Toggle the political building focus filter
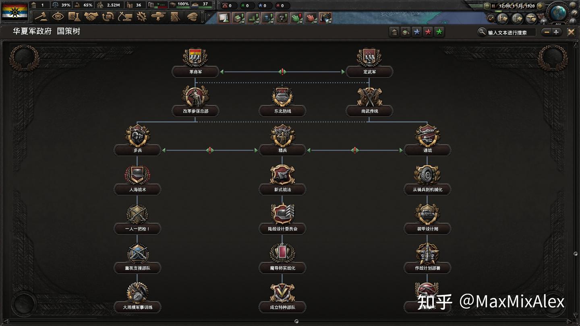Viewport: 580px width, 326px height. (x=394, y=32)
